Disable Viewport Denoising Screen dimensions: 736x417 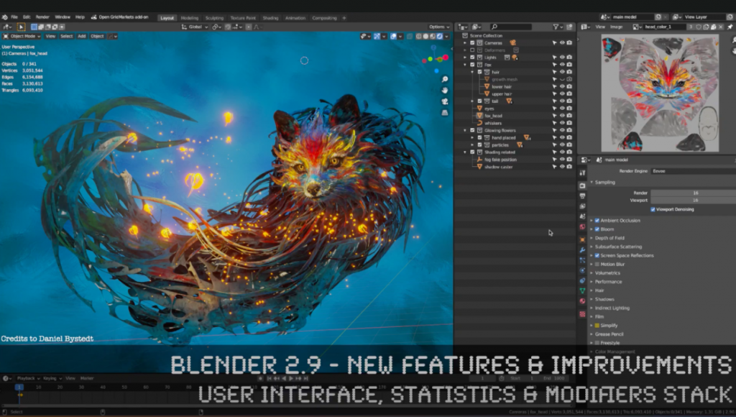653,209
